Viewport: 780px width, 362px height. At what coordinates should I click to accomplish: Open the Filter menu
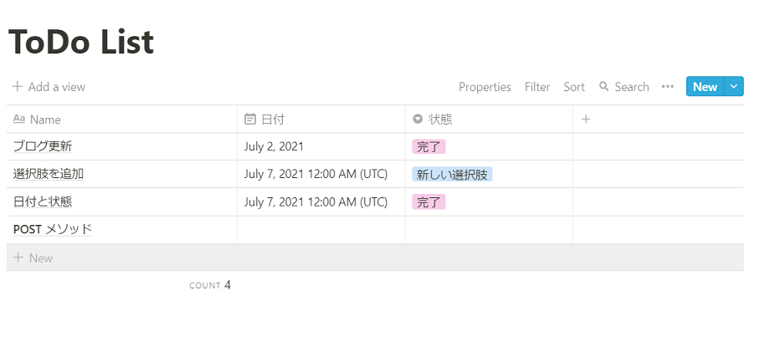tap(537, 87)
